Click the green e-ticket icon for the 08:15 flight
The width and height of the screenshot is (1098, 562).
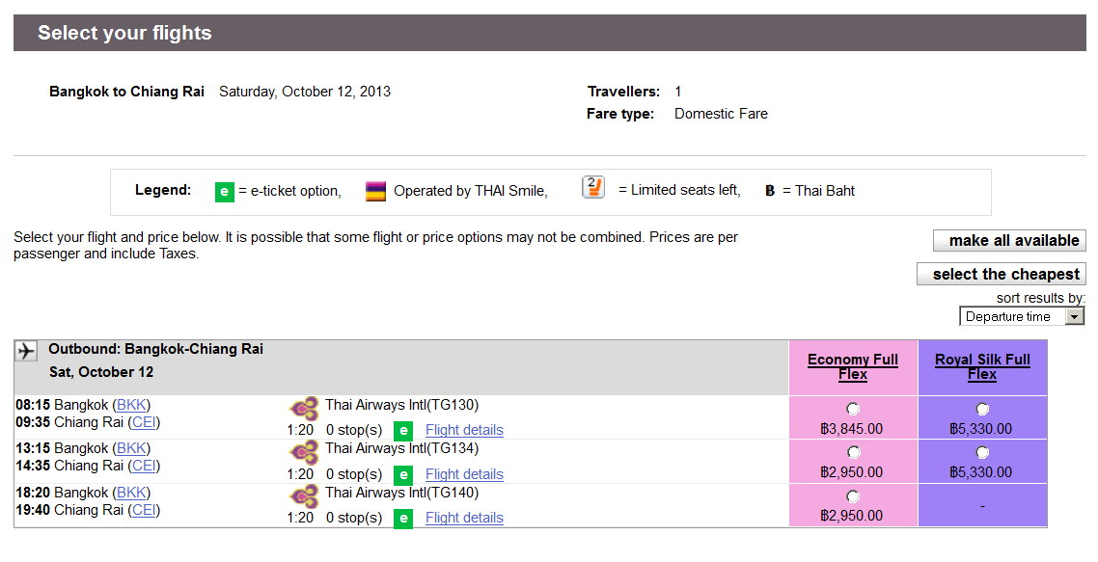click(403, 431)
